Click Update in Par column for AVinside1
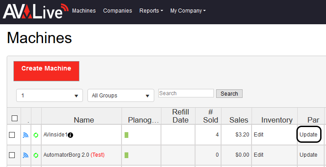Viewport: 326px width, 167px height. coord(309,135)
